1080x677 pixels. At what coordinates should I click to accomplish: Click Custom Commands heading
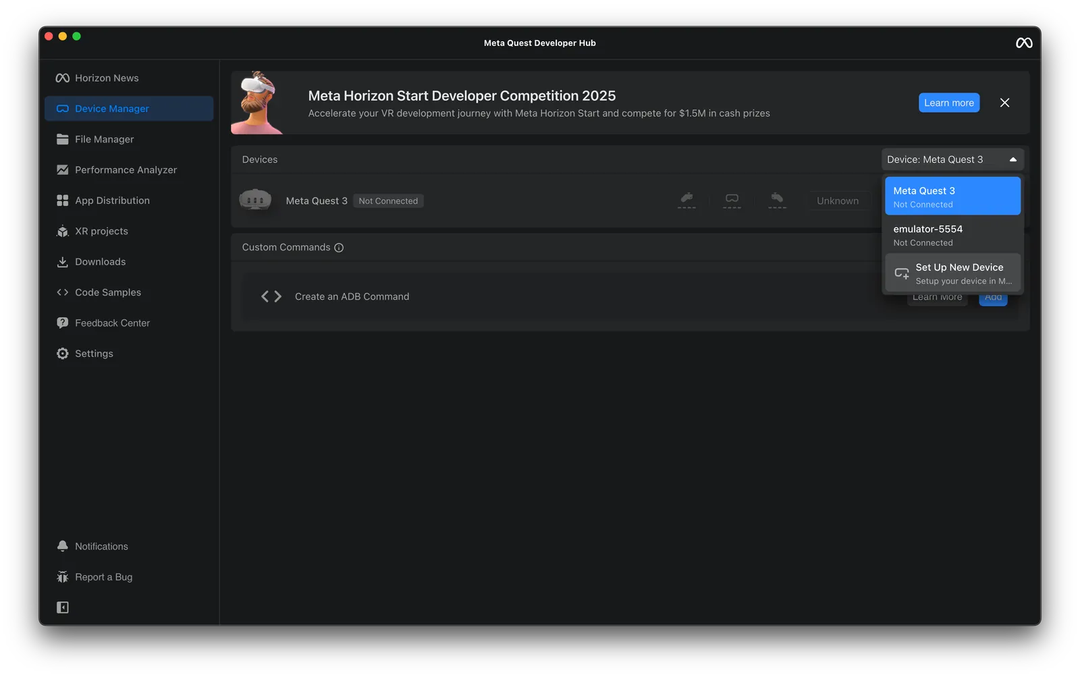pos(286,247)
